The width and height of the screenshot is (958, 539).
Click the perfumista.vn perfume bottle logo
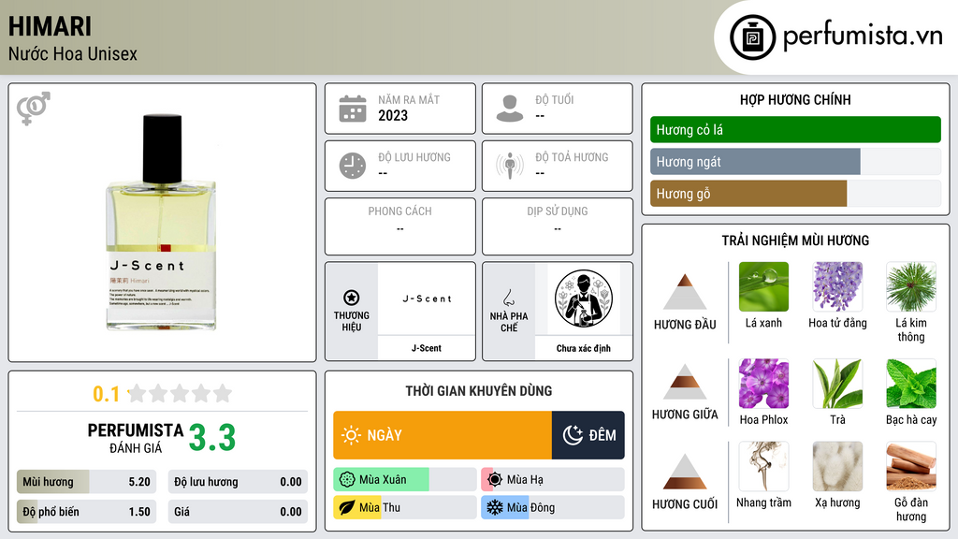pos(753,37)
